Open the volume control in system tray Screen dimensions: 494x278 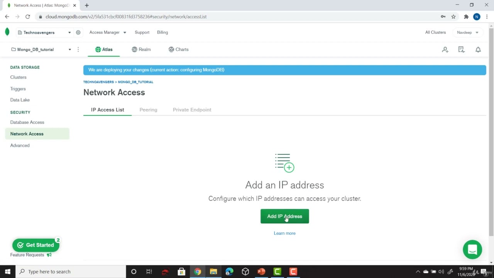[x=441, y=271]
